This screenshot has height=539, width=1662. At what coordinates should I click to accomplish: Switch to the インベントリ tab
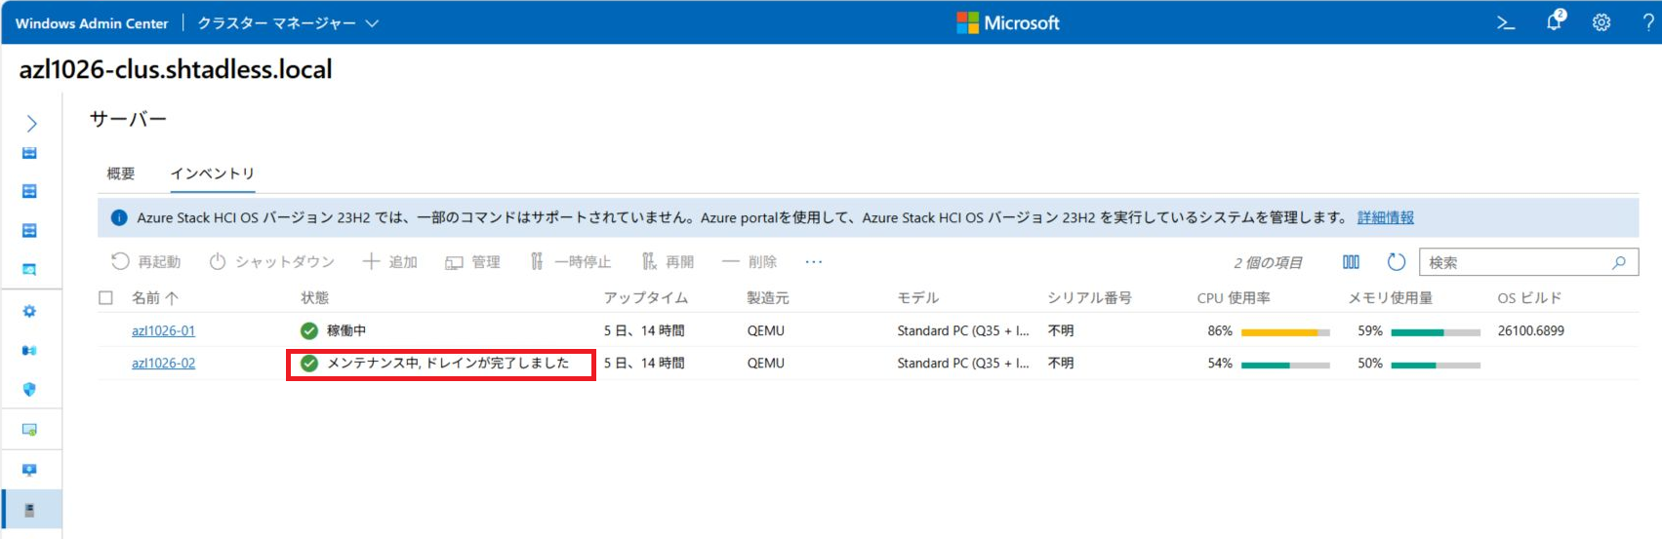pyautogui.click(x=213, y=173)
